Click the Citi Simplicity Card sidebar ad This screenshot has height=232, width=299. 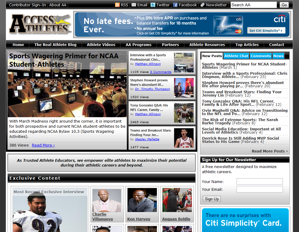point(245,220)
